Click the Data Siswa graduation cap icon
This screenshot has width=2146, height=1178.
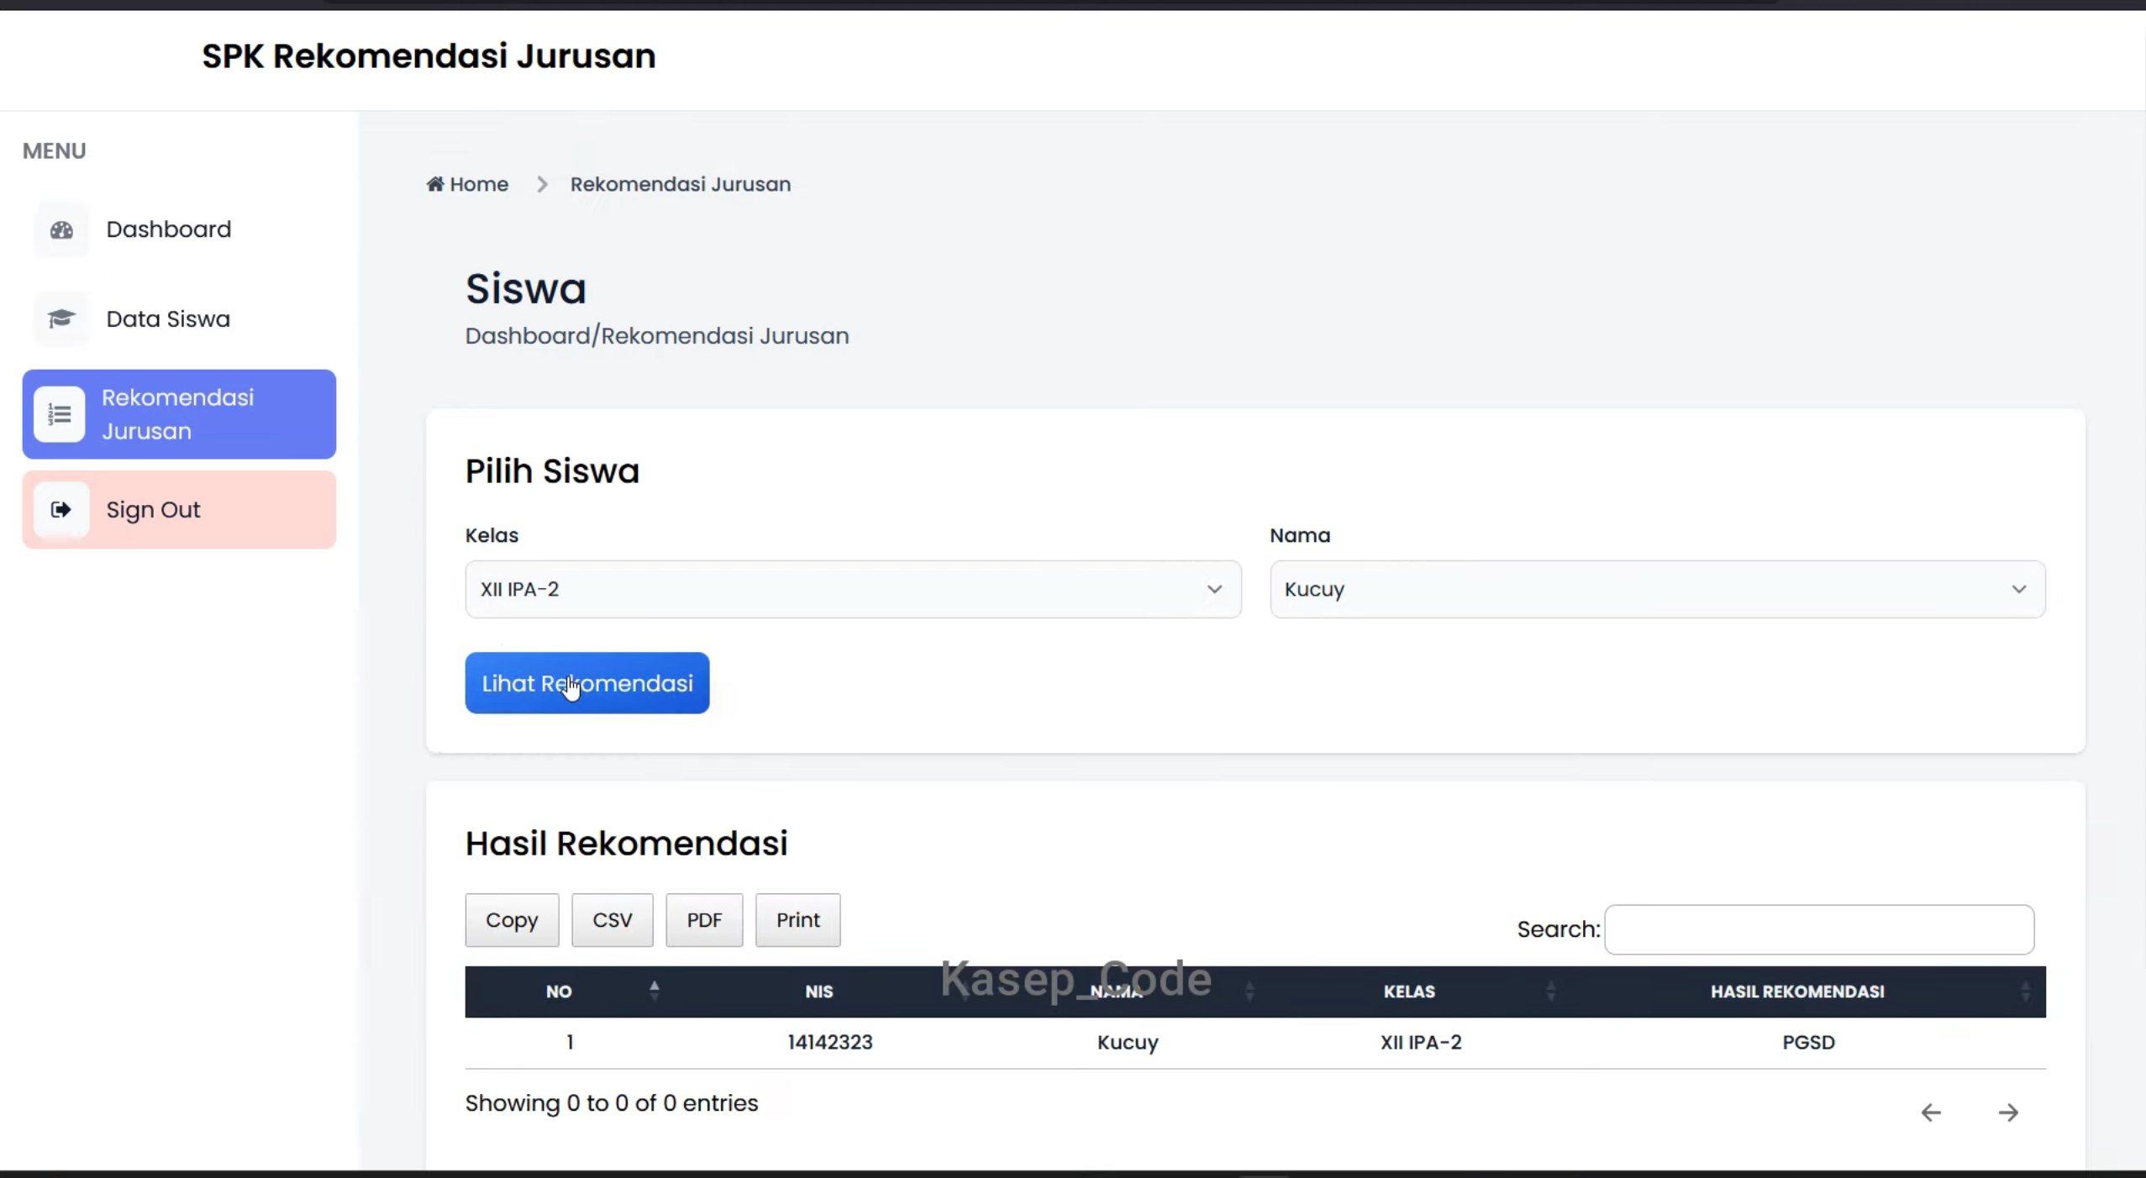[x=61, y=318]
